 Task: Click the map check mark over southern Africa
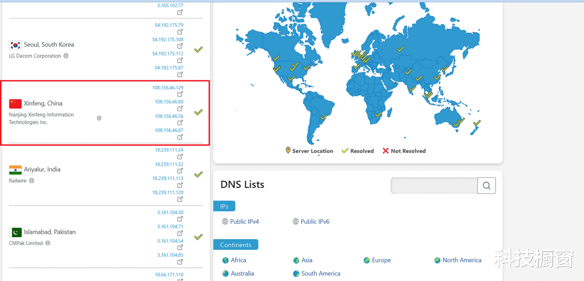[x=379, y=114]
